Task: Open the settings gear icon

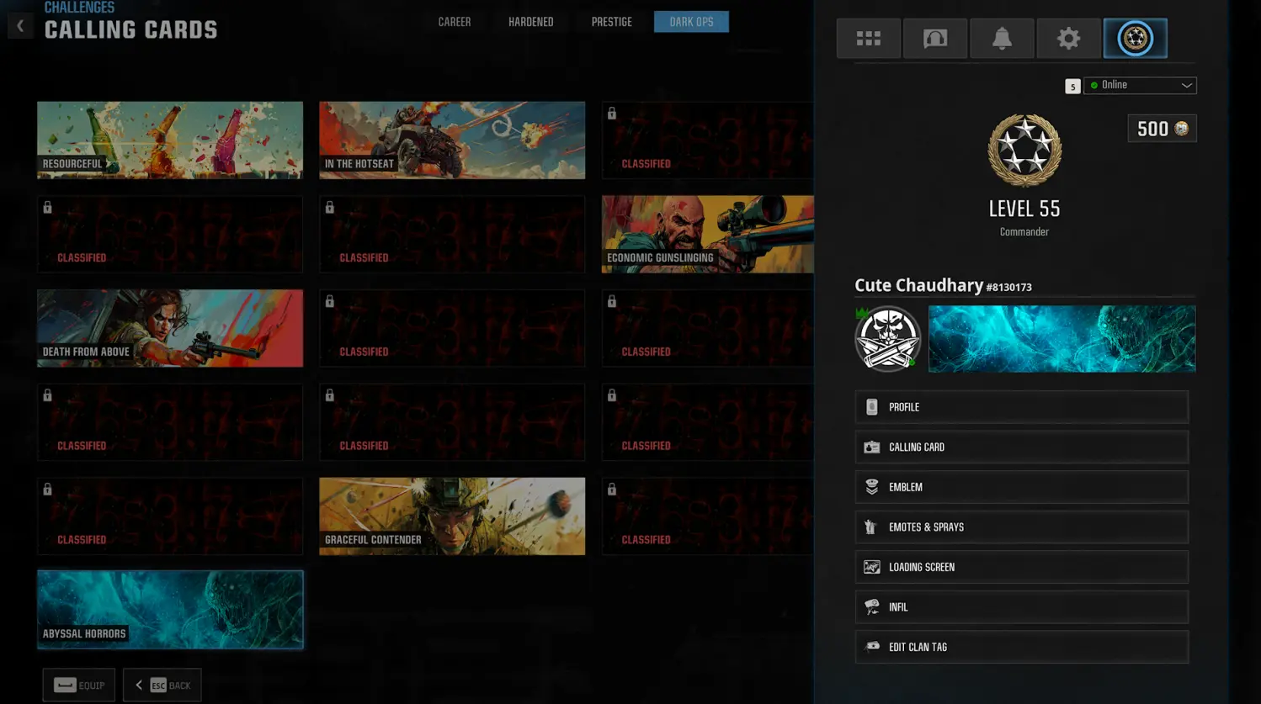Action: pyautogui.click(x=1068, y=39)
